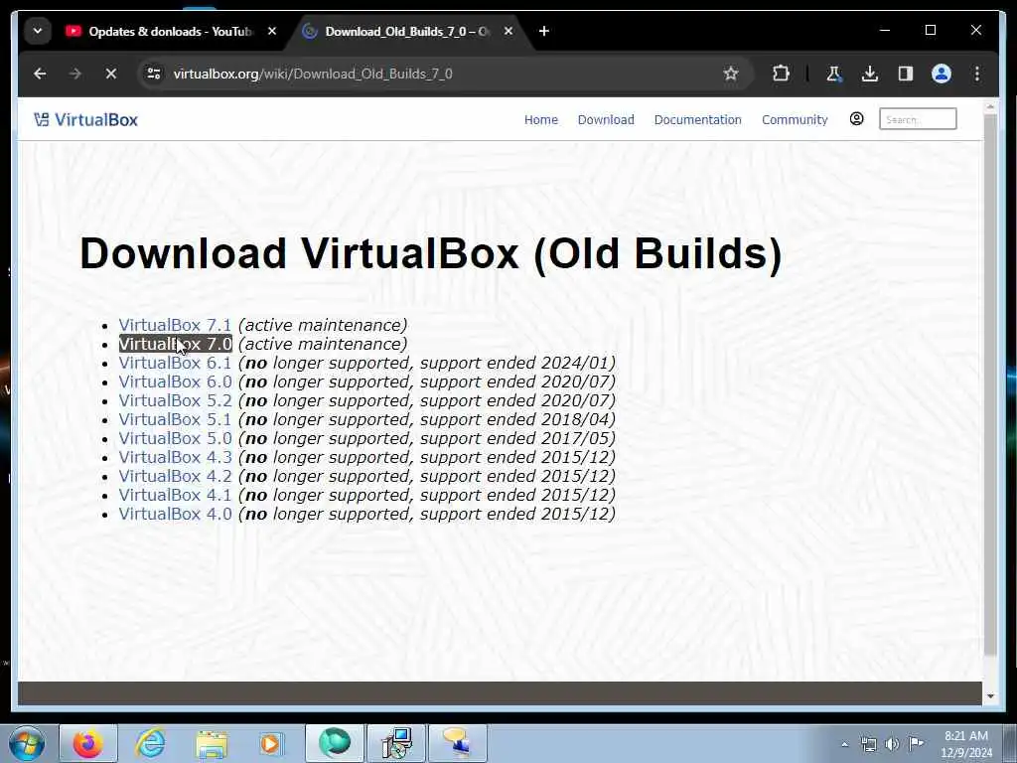Open the extensions puzzle icon

pos(781,74)
